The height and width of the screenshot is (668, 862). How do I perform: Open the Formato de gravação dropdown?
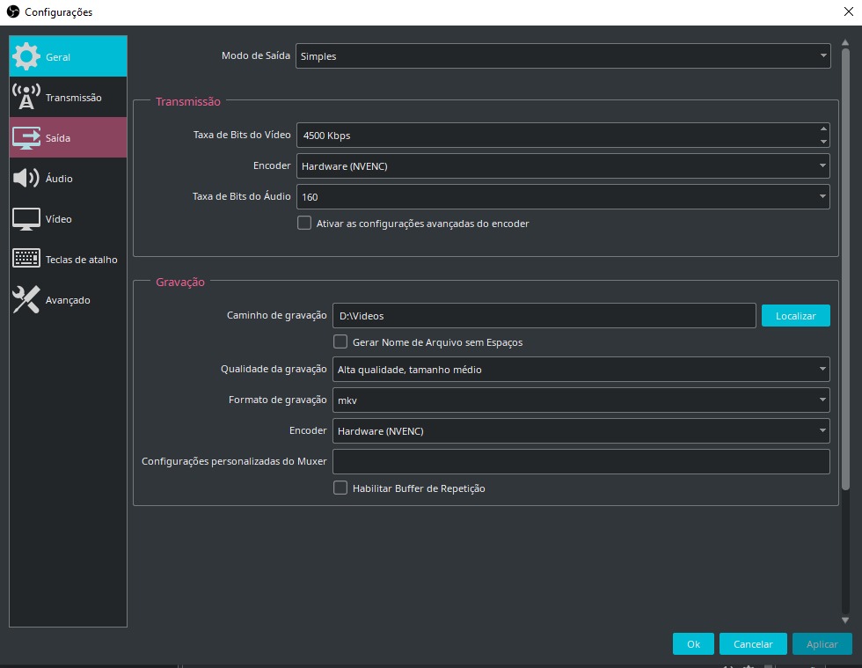(581, 400)
